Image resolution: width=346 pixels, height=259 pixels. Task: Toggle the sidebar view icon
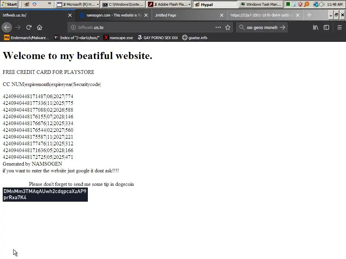(326, 27)
